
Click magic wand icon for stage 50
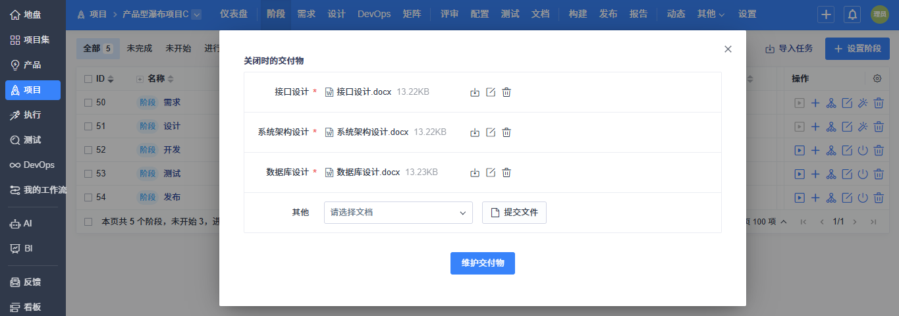pyautogui.click(x=863, y=103)
